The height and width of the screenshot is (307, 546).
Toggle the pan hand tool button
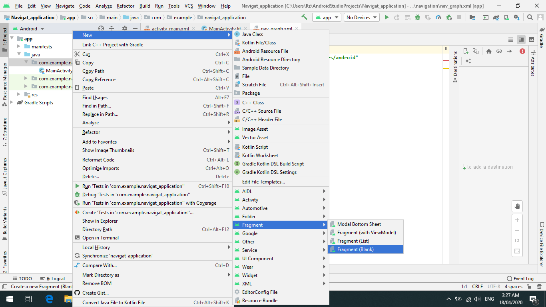pos(517,206)
